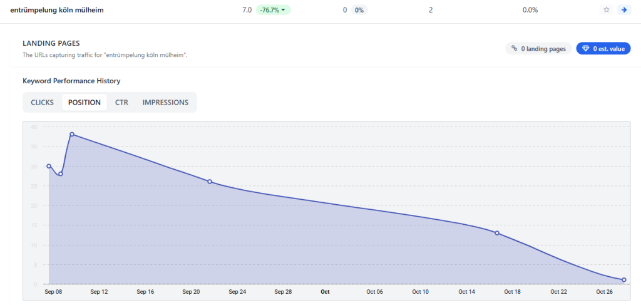Click the bold Oct label on chart axis

[x=325, y=292]
